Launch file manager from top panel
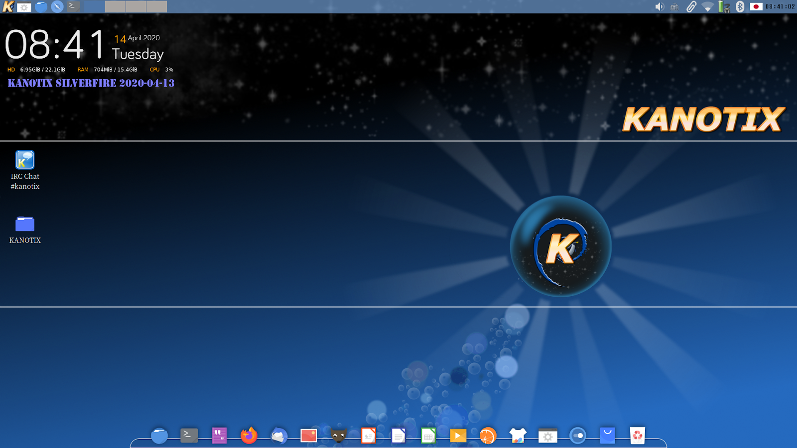Viewport: 797px width, 448px height. coord(41,7)
